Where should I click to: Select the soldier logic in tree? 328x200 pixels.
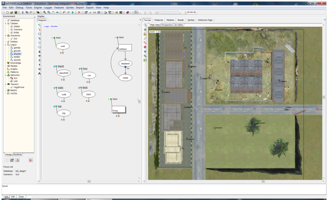point(17,57)
